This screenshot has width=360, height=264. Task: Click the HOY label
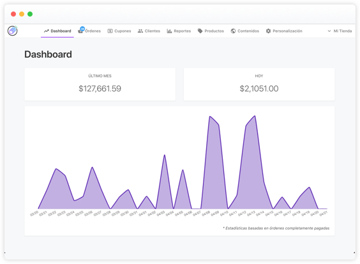tap(259, 76)
